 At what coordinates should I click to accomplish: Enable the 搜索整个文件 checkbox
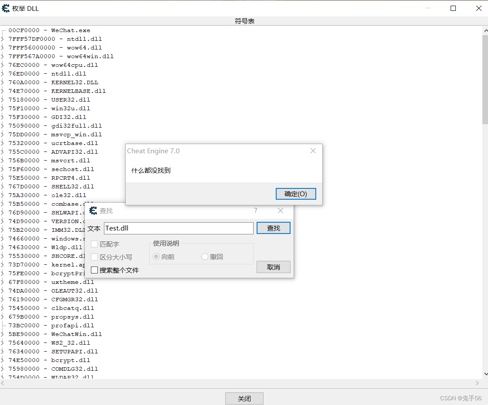(x=94, y=270)
